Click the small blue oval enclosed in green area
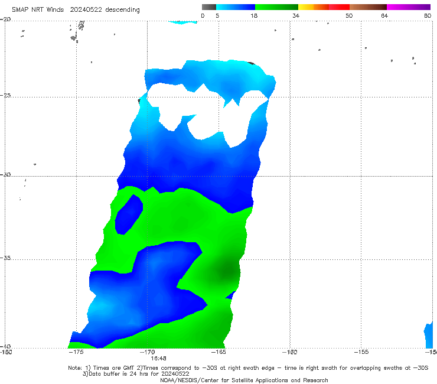Viewport: 437px width, 384px height. click(x=129, y=214)
